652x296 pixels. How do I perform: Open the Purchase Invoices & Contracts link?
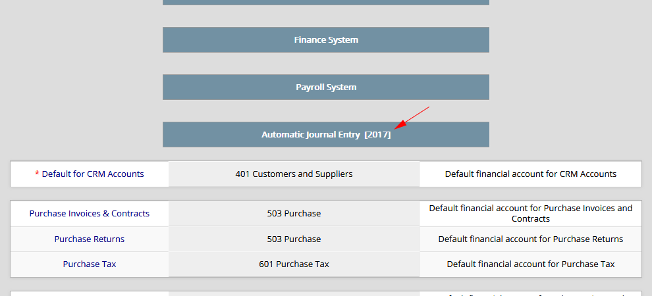(x=90, y=214)
